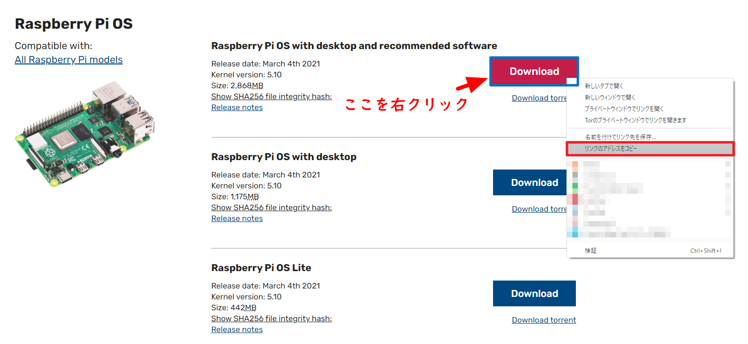Screen dimensions: 748x344
Task: Show SHA256 hash for the 2,868MB image
Action: pyautogui.click(x=271, y=97)
